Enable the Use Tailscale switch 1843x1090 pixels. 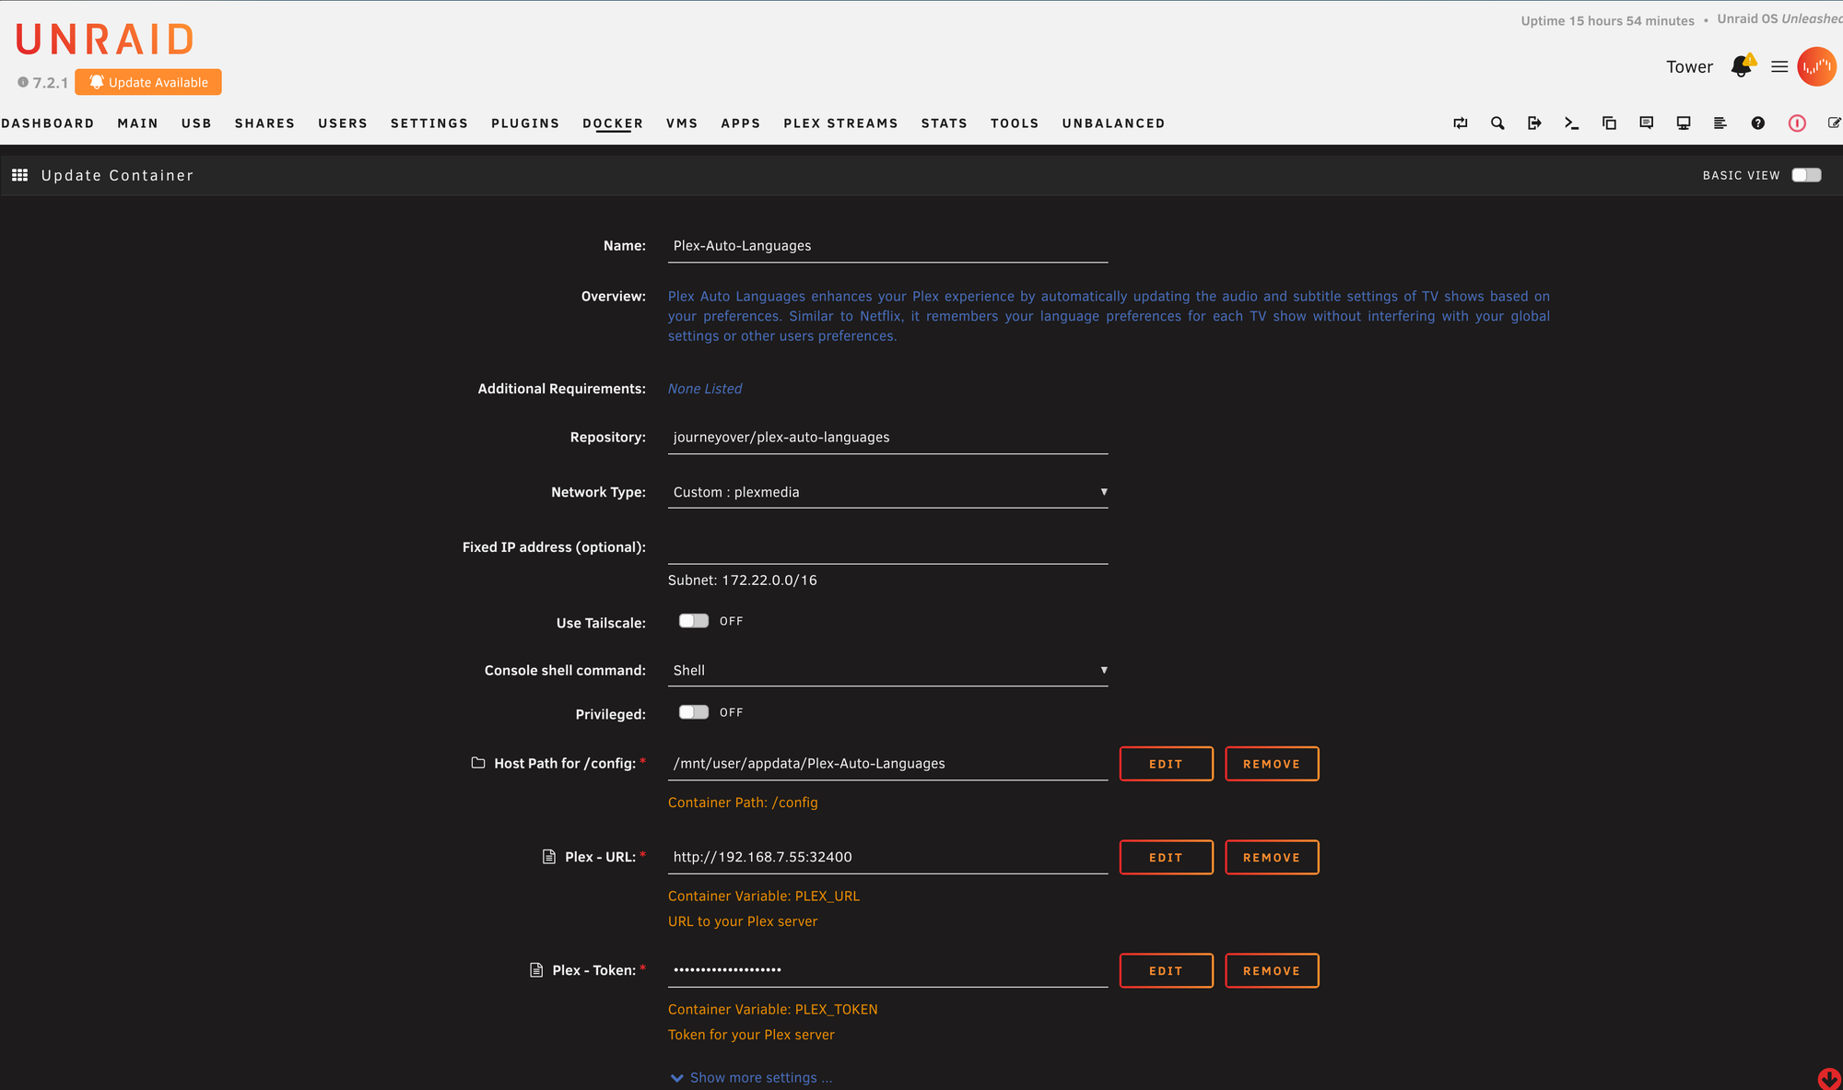click(694, 621)
